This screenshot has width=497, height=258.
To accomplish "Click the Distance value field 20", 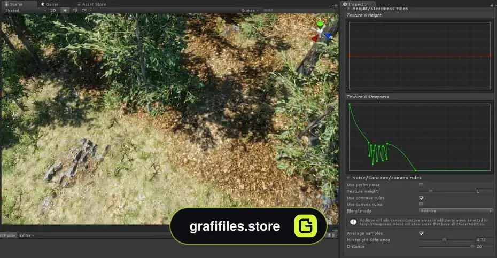I will (x=484, y=246).
